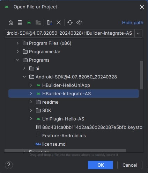Go to the project directory Android icon
The width and height of the screenshot is (148, 173).
coord(29,22)
